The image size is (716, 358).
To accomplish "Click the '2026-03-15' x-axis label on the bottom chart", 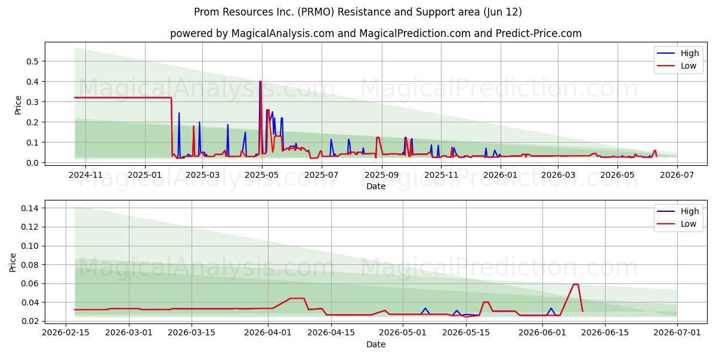I will coord(192,333).
